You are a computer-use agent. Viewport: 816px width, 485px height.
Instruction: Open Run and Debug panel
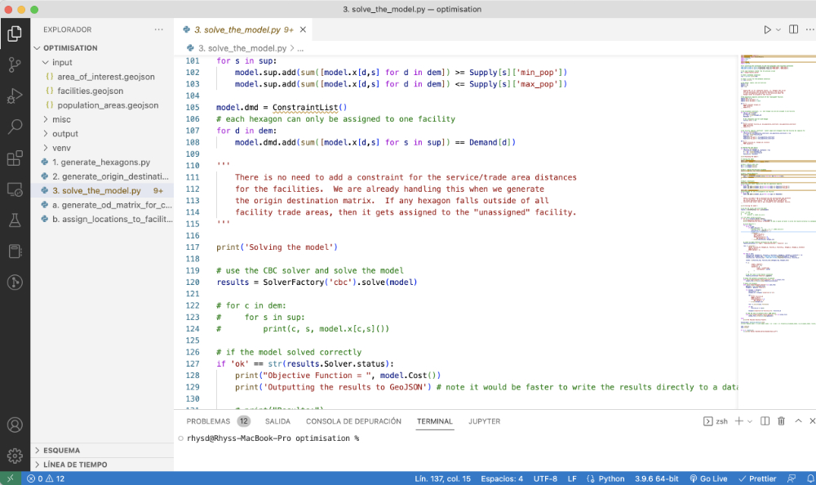(15, 96)
